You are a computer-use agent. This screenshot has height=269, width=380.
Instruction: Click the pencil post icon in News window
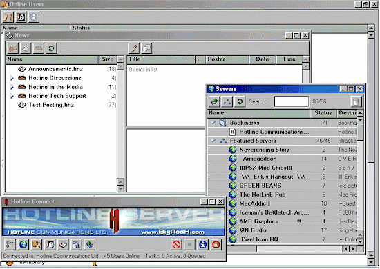134,48
